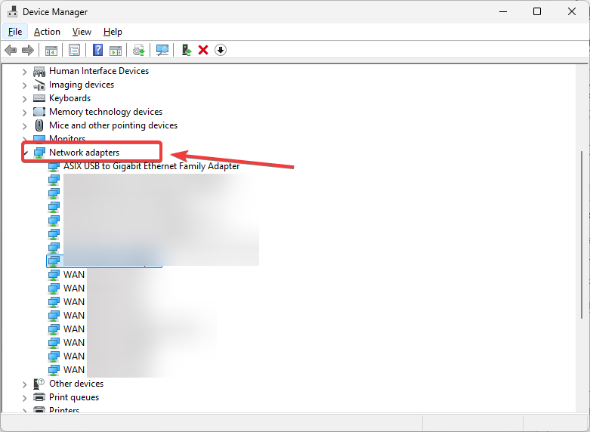Select the Human Interface Devices category icon
The width and height of the screenshot is (590, 432).
coord(39,71)
